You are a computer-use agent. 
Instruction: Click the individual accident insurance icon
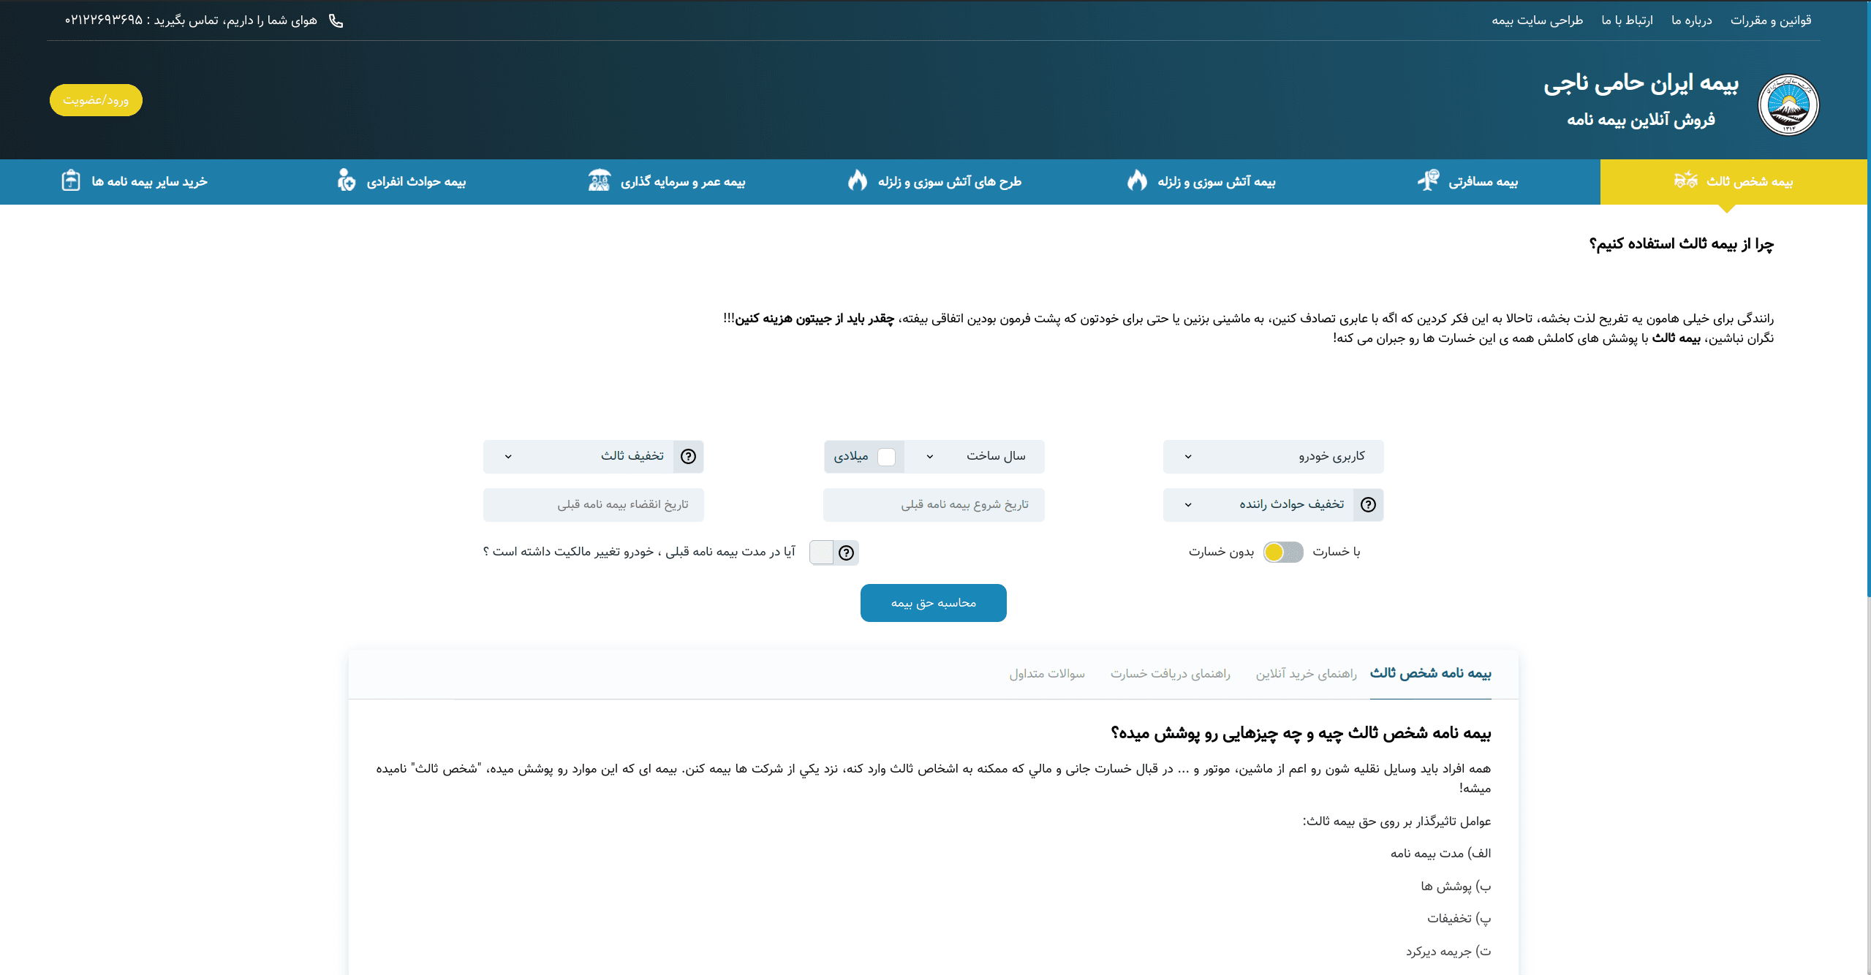click(346, 180)
